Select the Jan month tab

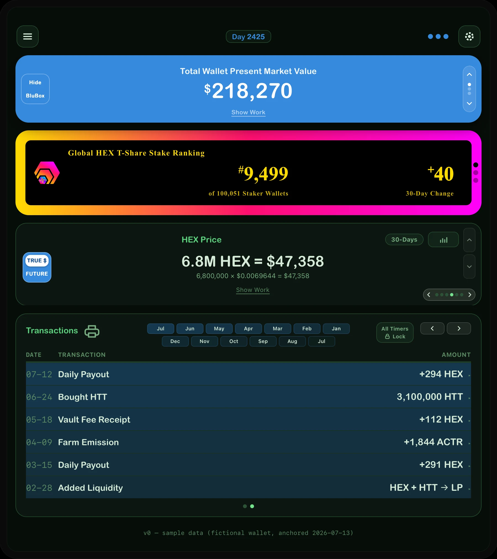[x=336, y=329]
